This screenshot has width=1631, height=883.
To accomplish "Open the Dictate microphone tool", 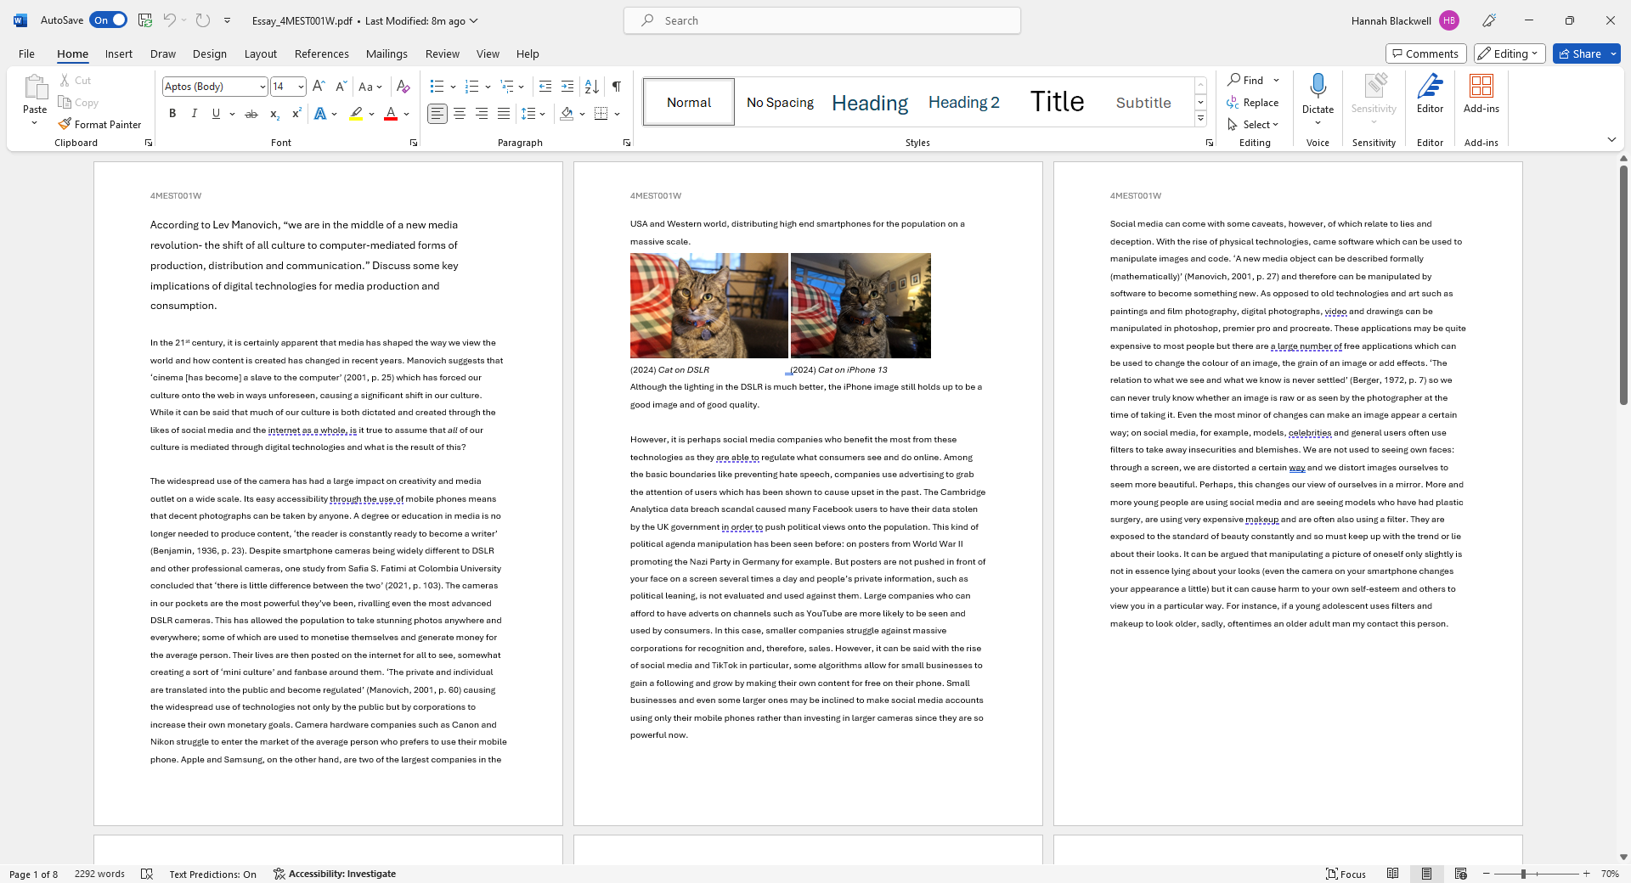I will (x=1318, y=87).
